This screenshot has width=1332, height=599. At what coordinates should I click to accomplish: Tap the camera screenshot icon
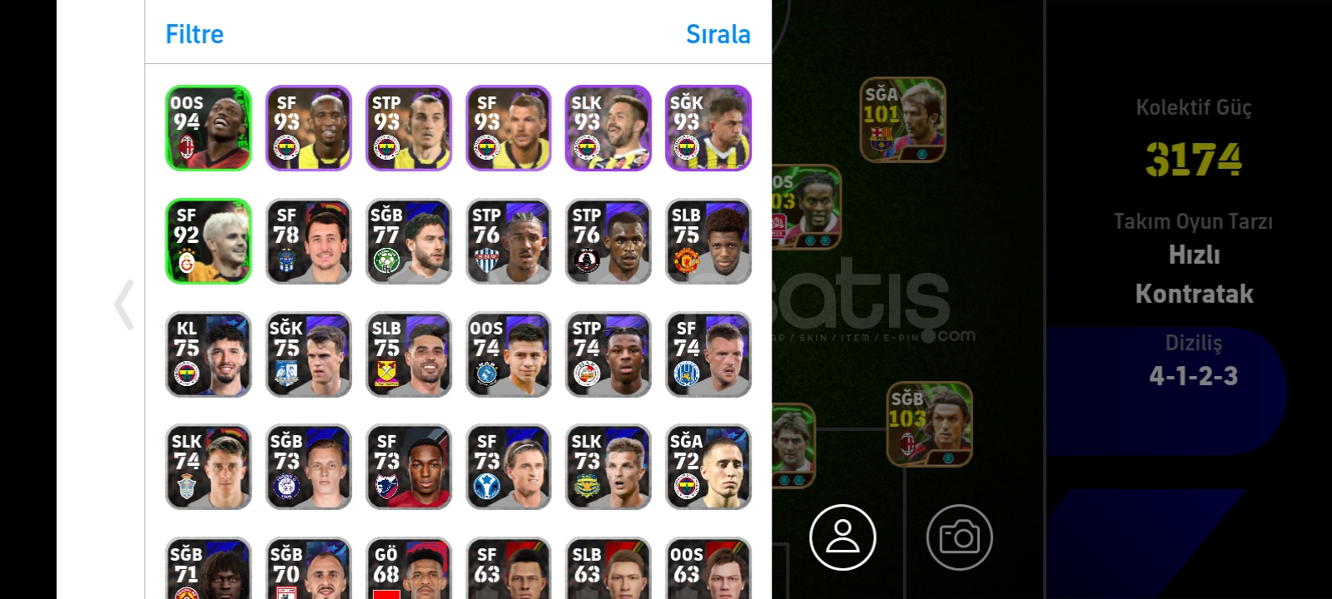pyautogui.click(x=959, y=537)
